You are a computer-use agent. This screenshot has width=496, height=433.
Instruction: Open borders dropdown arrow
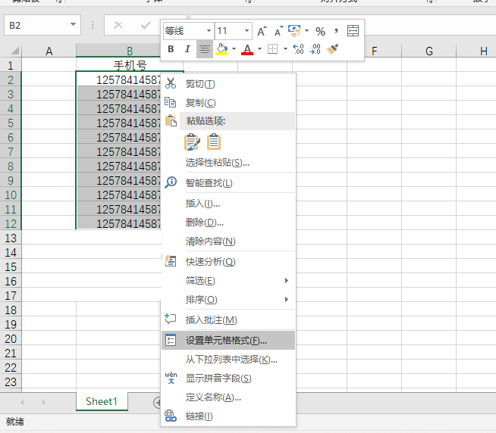[x=285, y=49]
